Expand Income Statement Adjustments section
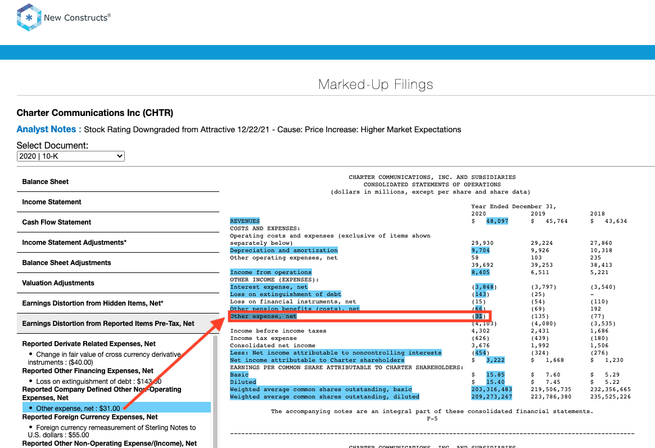The height and width of the screenshot is (448, 655). coord(118,243)
